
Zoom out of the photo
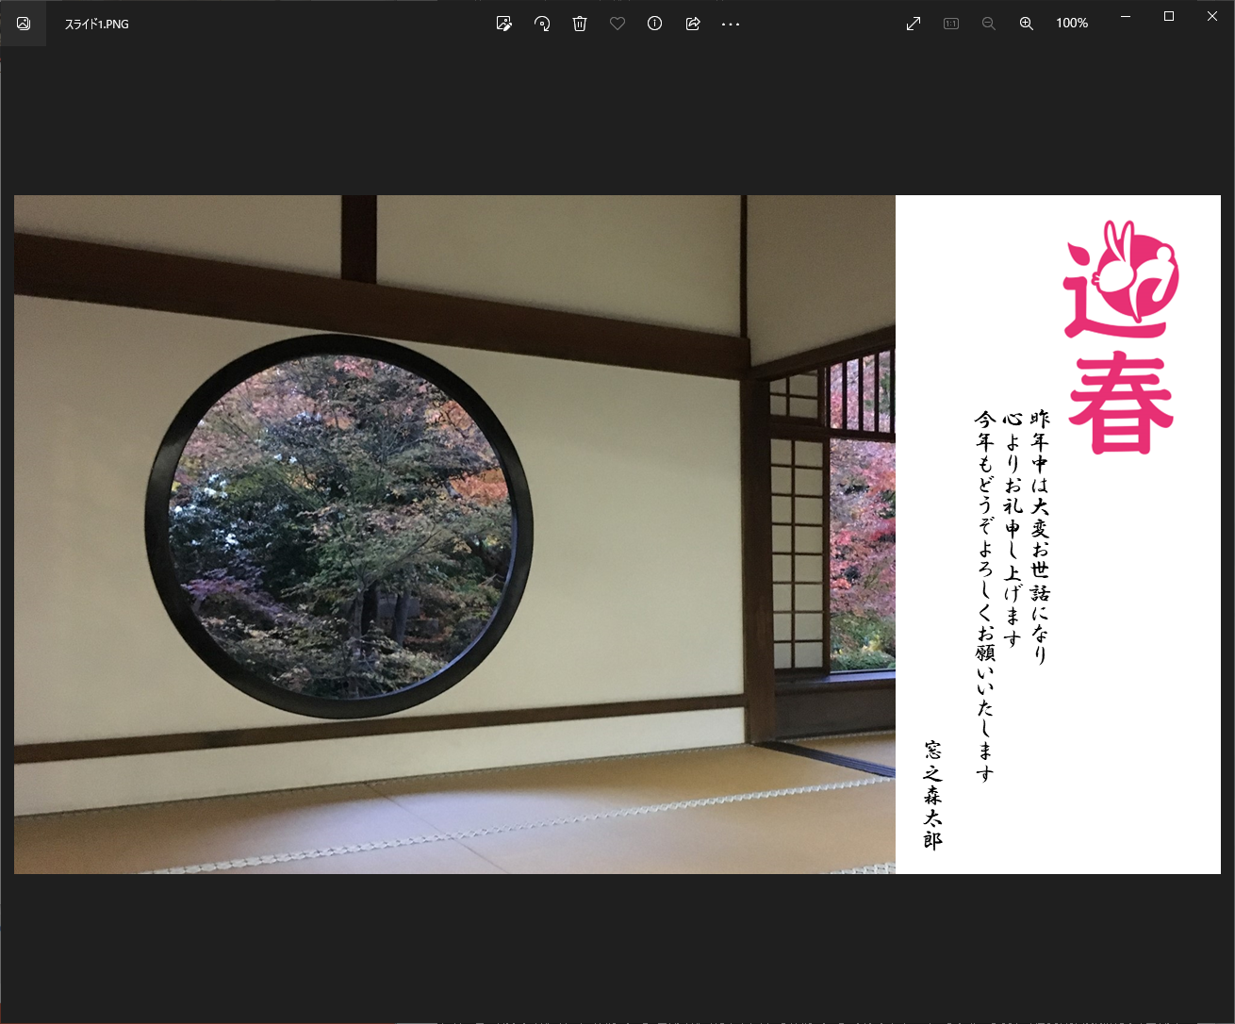(x=988, y=24)
